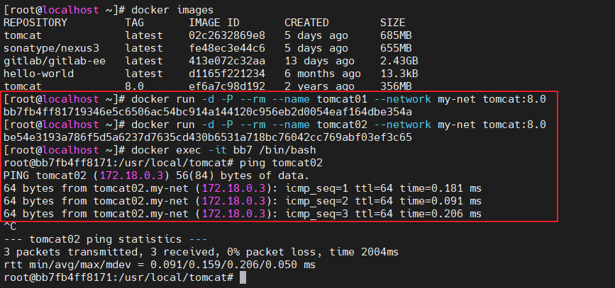This screenshot has width=615, height=288.
Task: Click the SIZE column header
Action: click(393, 23)
